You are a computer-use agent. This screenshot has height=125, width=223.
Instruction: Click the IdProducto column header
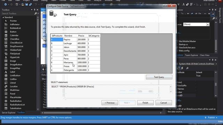(57, 36)
